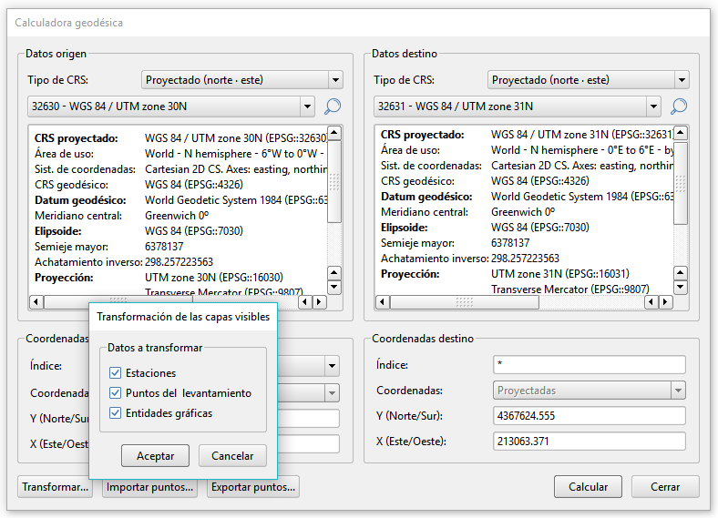Click destination CRS info scroll down arrow
The height and width of the screenshot is (518, 718).
click(681, 288)
